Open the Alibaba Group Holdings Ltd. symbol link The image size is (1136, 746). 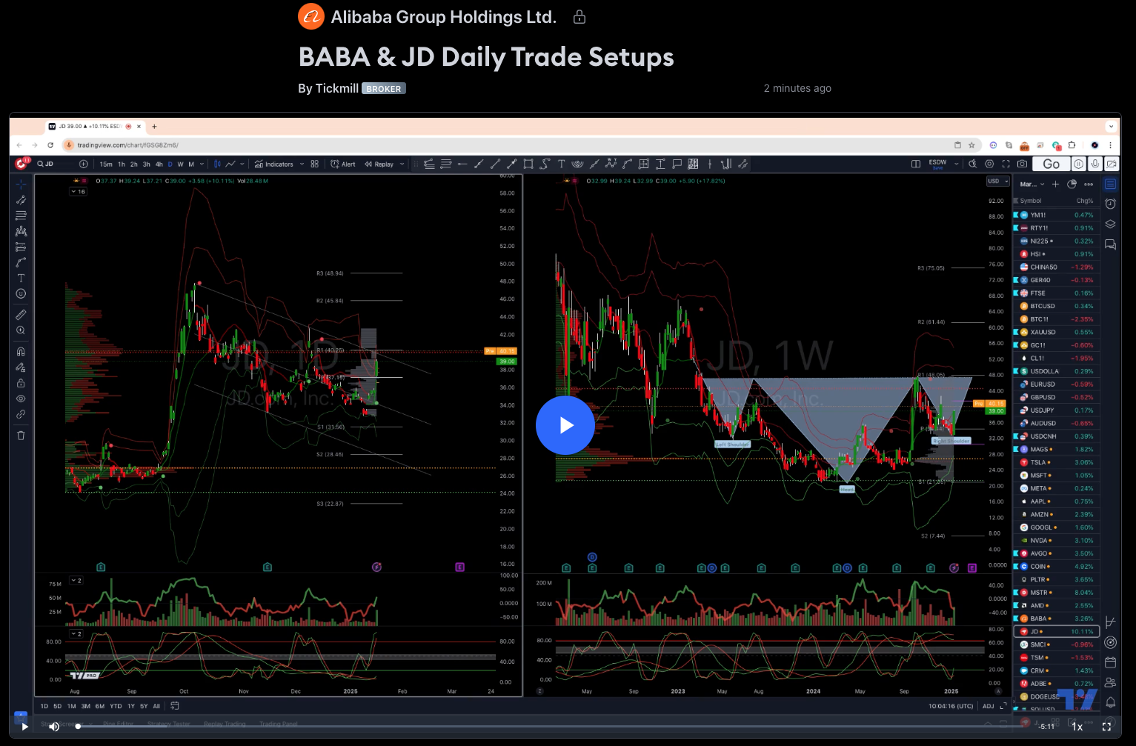pos(443,17)
